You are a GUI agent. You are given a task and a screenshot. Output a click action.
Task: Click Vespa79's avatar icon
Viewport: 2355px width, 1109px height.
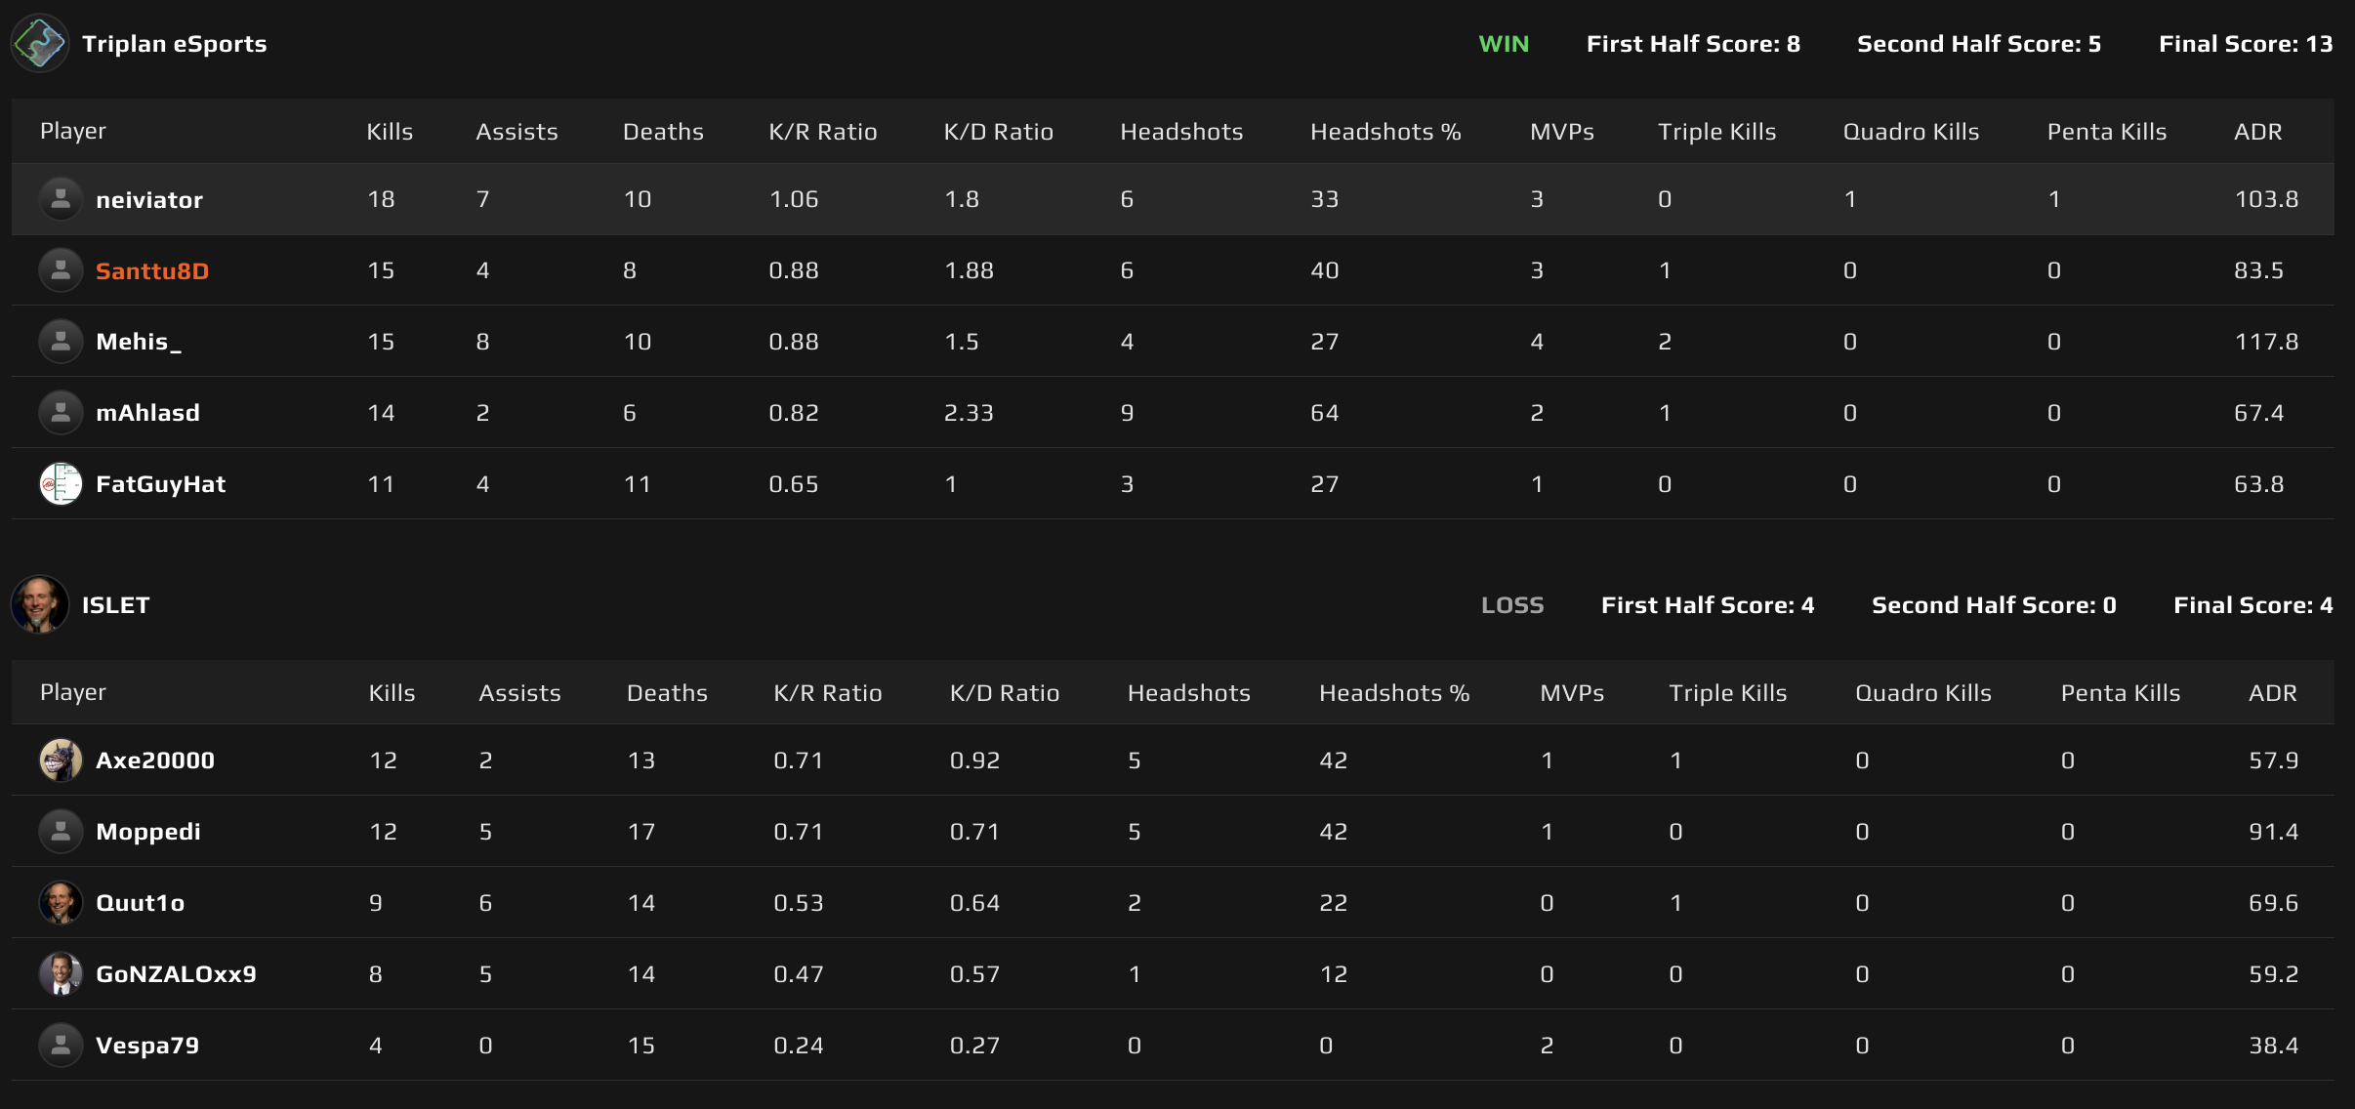click(x=61, y=1045)
